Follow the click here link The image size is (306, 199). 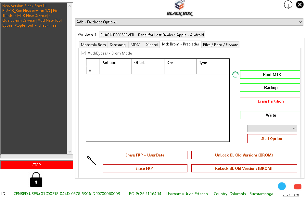(291, 194)
